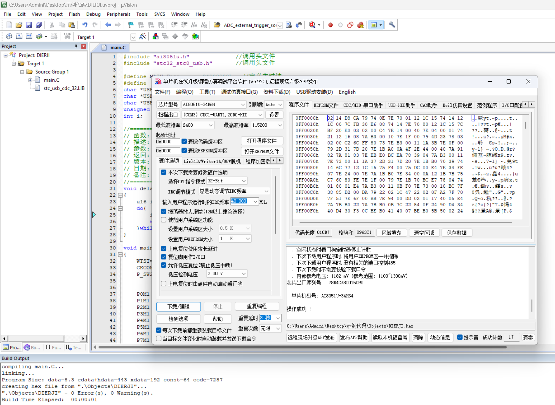Click the Project panel horizontal scrollbar
The image size is (555, 405).
[44, 338]
